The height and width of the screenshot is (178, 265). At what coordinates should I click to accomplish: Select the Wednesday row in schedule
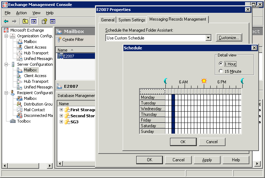coord(152,108)
